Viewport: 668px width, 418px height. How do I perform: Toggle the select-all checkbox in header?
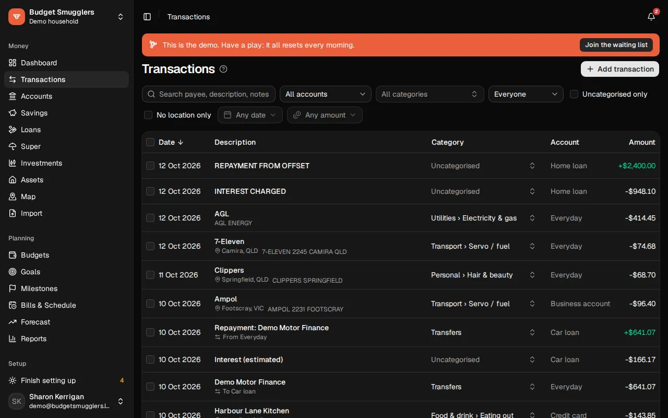[x=150, y=142]
